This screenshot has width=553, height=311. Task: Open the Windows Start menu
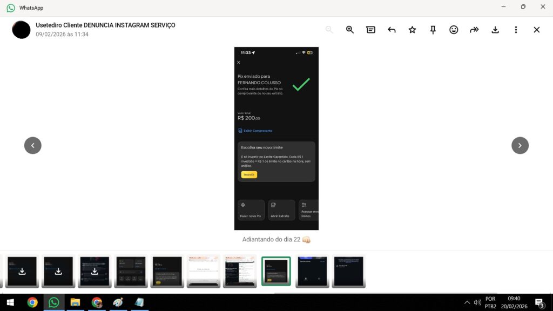point(10,302)
